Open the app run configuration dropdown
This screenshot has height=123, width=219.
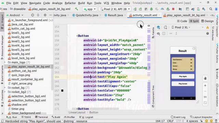pos(90,9)
